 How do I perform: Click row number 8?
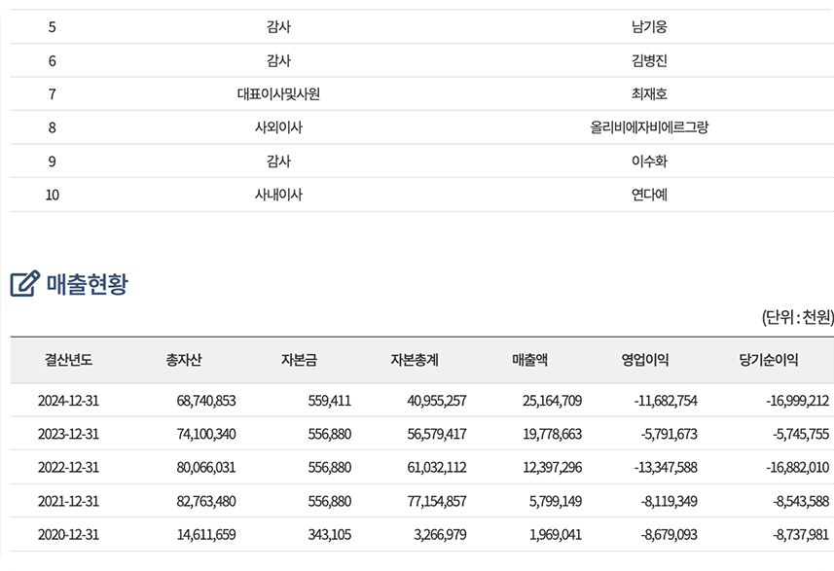coord(53,128)
